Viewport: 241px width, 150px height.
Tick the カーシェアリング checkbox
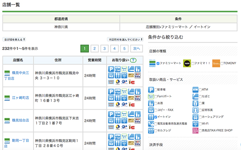click(200, 117)
